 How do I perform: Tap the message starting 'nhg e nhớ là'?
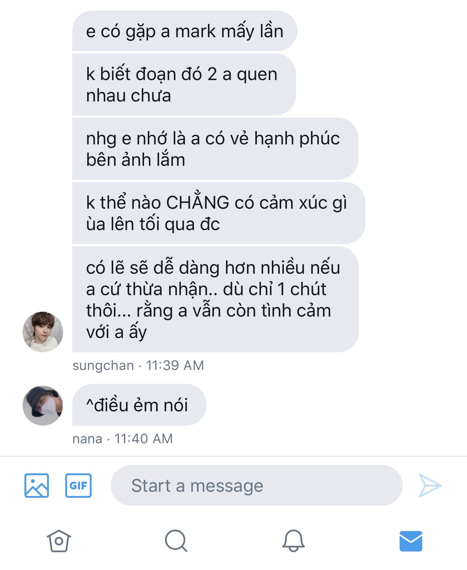[x=215, y=149]
